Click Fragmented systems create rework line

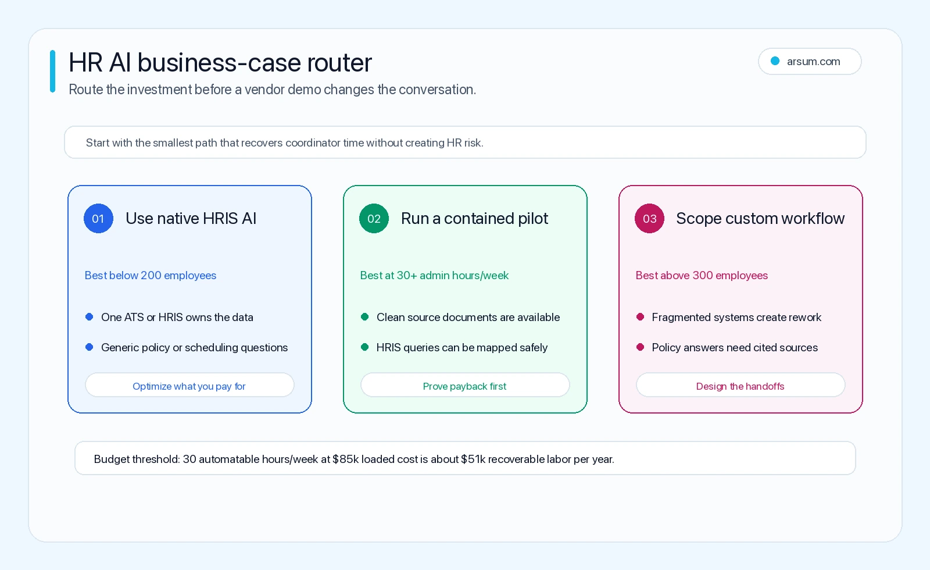[x=736, y=317]
